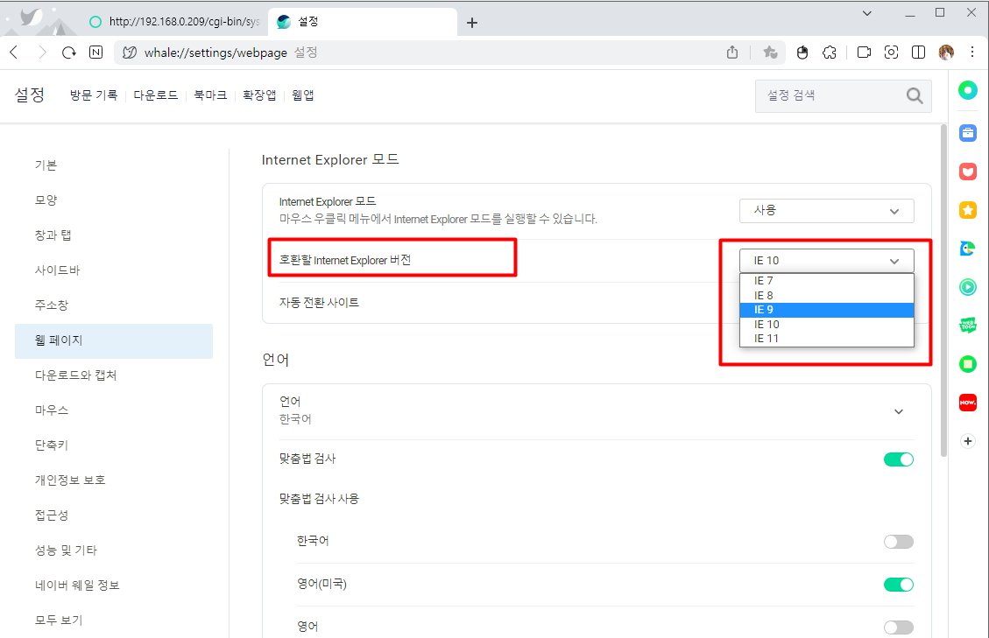Disable spell check for 영어(미국)
Viewport: 989px width, 638px height.
point(898,585)
